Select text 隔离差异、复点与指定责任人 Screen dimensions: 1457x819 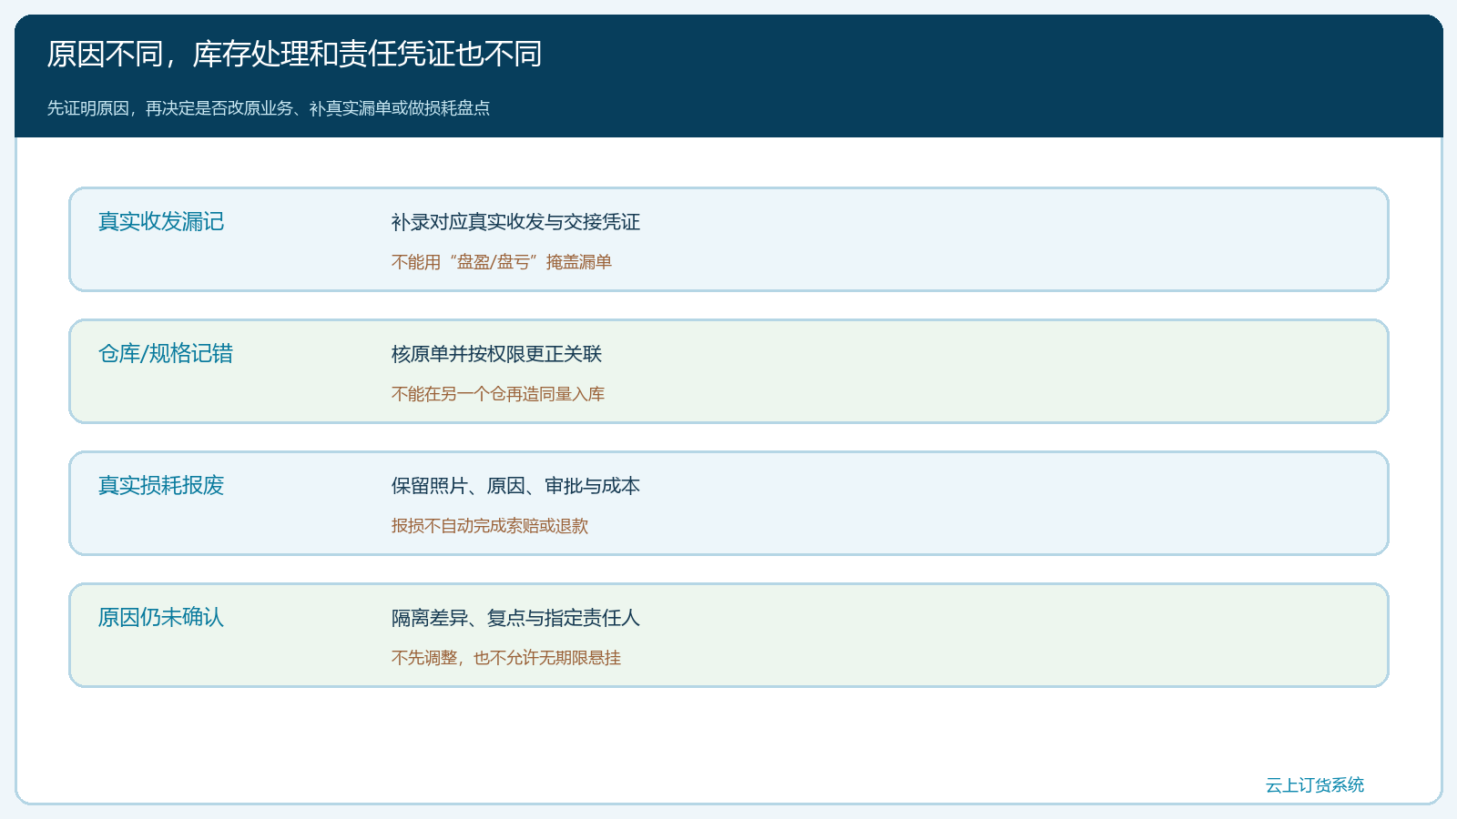pyautogui.click(x=515, y=618)
